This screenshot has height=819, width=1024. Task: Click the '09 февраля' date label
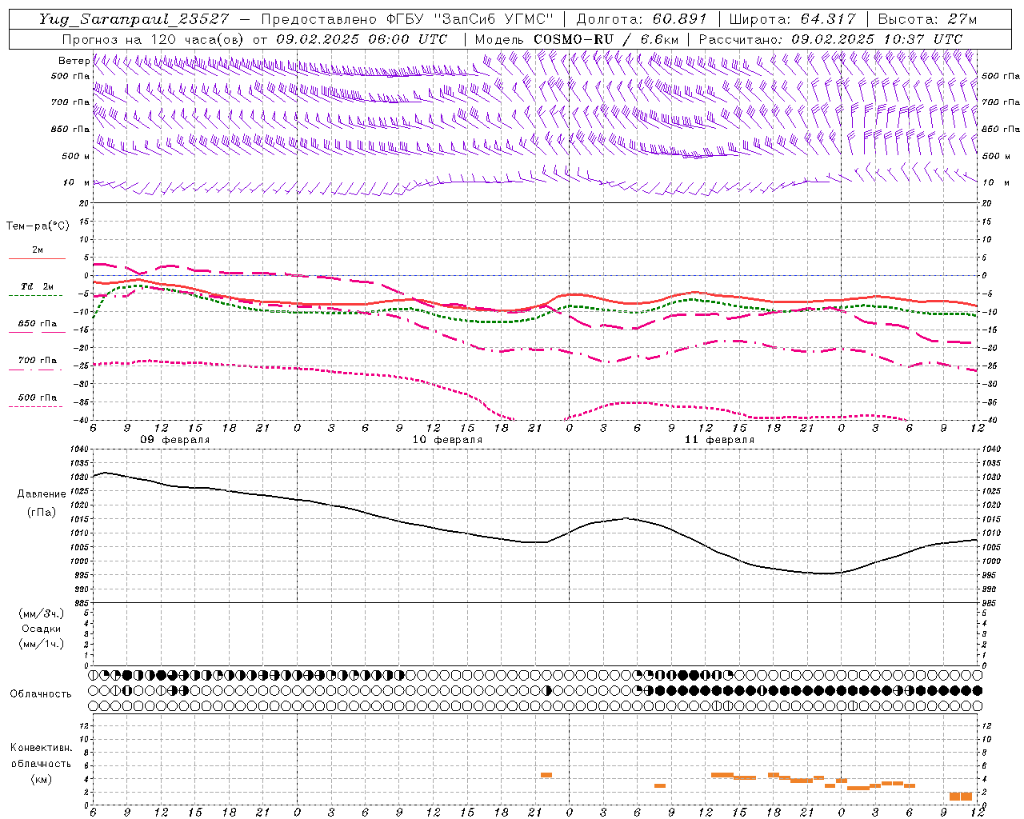click(x=175, y=440)
